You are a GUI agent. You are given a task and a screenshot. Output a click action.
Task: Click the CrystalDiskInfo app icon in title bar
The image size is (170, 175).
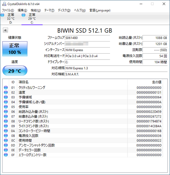[x=4, y=4]
